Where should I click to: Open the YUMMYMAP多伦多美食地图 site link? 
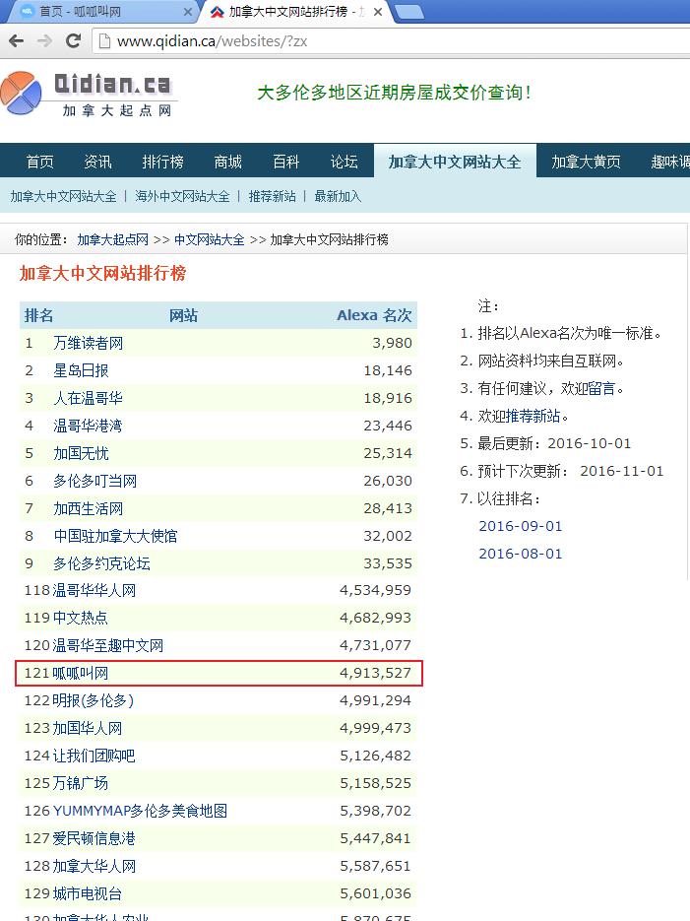(x=140, y=811)
